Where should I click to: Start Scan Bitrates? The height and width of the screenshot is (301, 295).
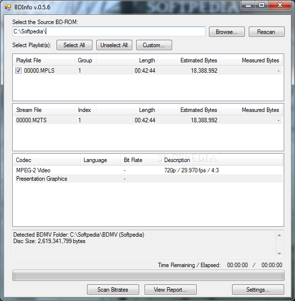click(x=113, y=290)
